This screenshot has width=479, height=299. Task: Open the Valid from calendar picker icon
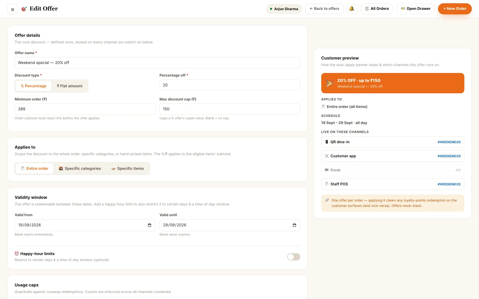click(149, 225)
